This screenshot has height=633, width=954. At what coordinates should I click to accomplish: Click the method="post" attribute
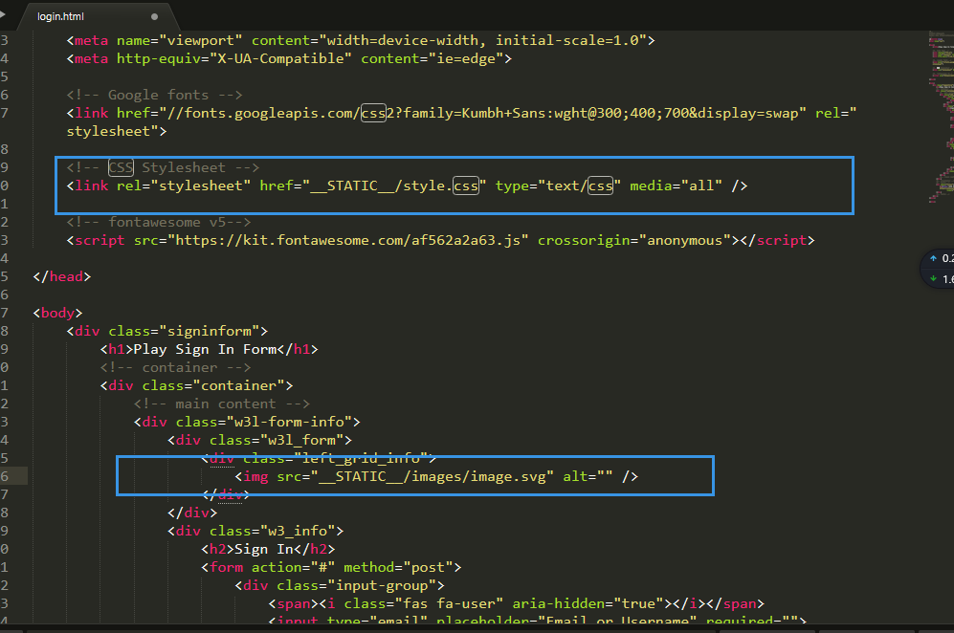(398, 568)
